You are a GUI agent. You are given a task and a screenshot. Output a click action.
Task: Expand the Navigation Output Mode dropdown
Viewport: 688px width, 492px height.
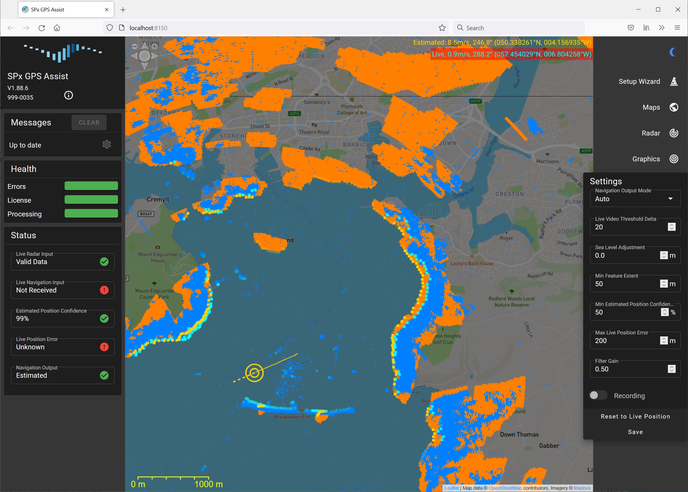coord(670,199)
